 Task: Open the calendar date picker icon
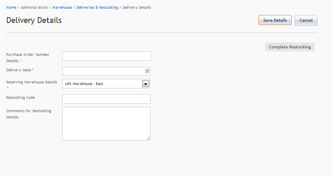[147, 71]
